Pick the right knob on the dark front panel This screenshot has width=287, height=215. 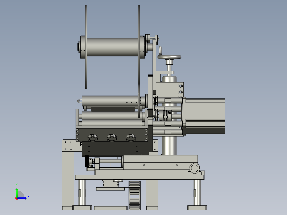[131, 138]
